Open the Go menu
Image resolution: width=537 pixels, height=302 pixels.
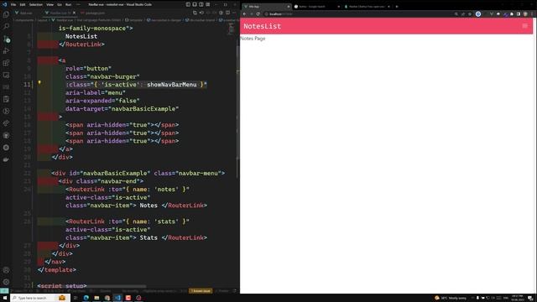[x=60, y=4]
